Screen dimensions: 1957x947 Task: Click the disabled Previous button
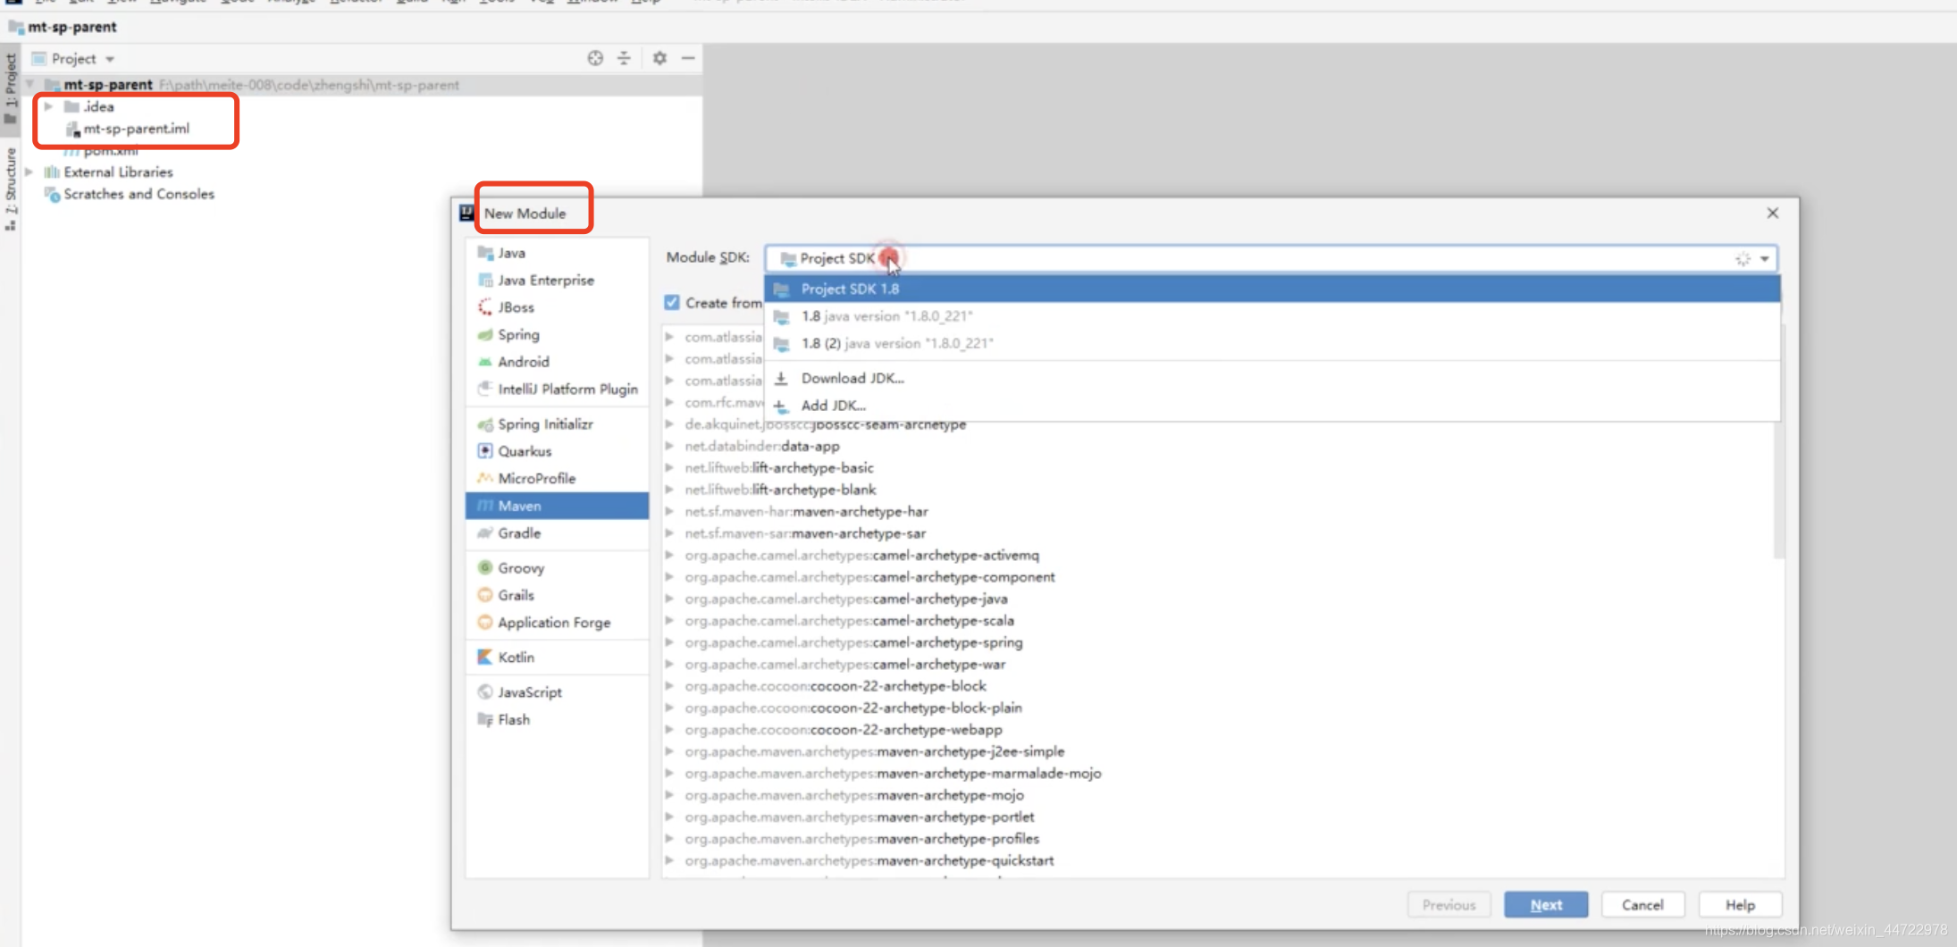pyautogui.click(x=1449, y=905)
